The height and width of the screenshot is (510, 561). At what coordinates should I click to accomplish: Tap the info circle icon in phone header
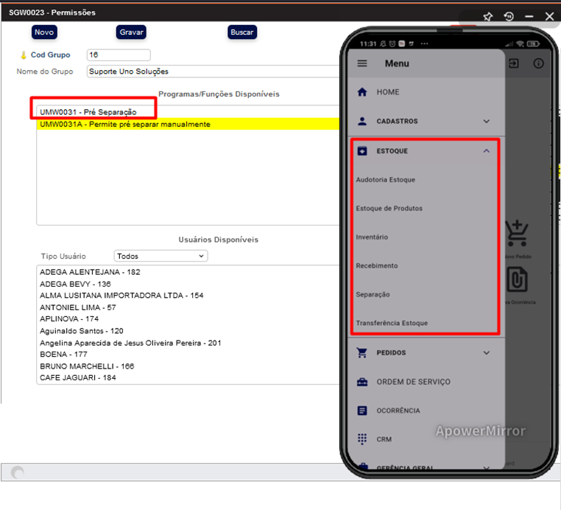click(x=539, y=63)
